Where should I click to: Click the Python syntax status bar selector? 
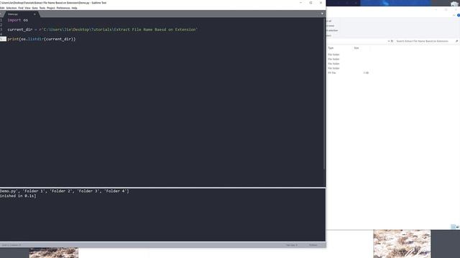coord(313,245)
